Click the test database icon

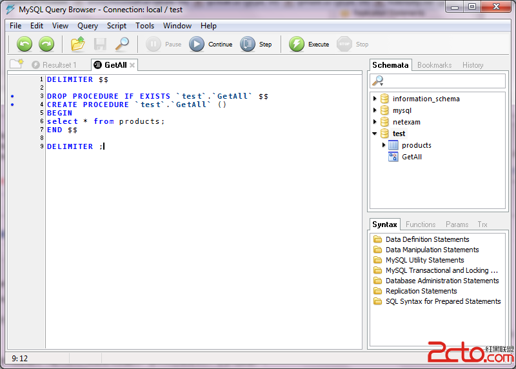(384, 134)
